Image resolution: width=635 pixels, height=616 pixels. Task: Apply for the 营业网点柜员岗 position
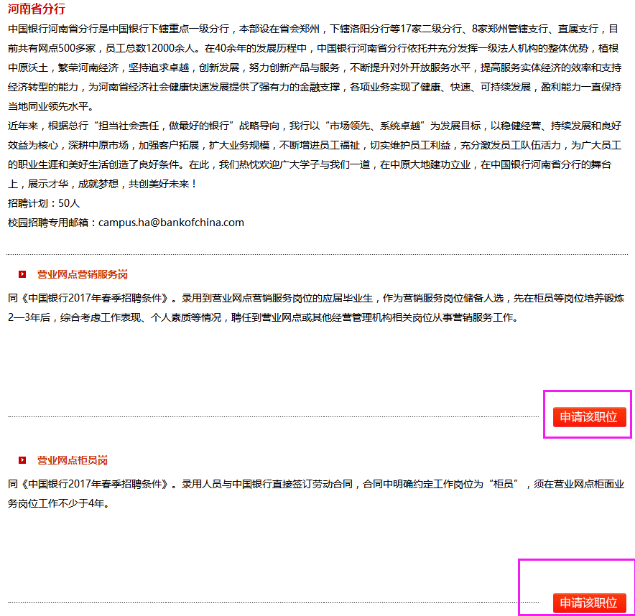click(x=589, y=603)
